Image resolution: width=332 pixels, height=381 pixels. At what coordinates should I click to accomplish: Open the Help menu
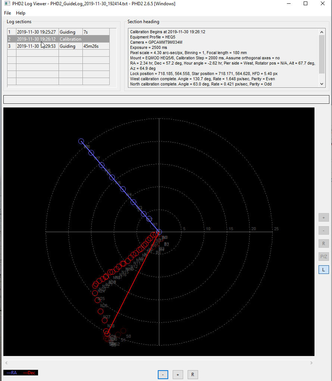click(21, 13)
